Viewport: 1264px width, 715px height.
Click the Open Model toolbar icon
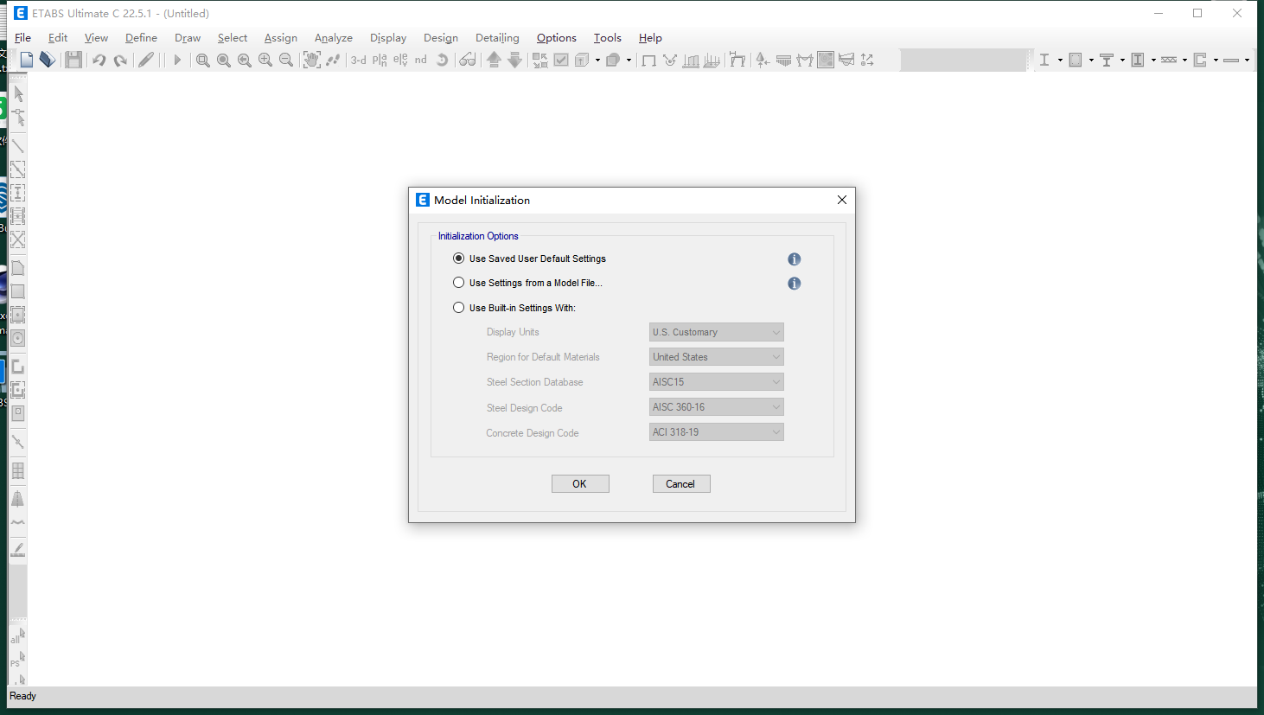[48, 60]
